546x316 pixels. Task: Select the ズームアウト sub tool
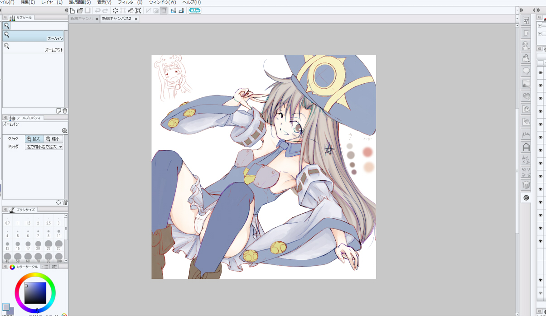pyautogui.click(x=34, y=48)
